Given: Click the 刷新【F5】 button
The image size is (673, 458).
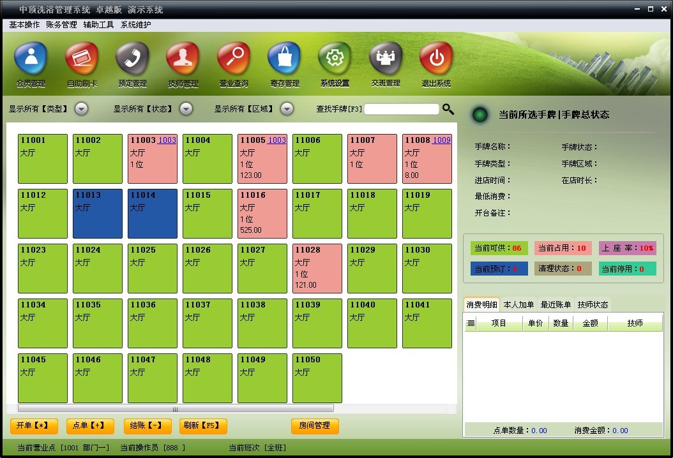Looking at the screenshot, I should (x=203, y=426).
